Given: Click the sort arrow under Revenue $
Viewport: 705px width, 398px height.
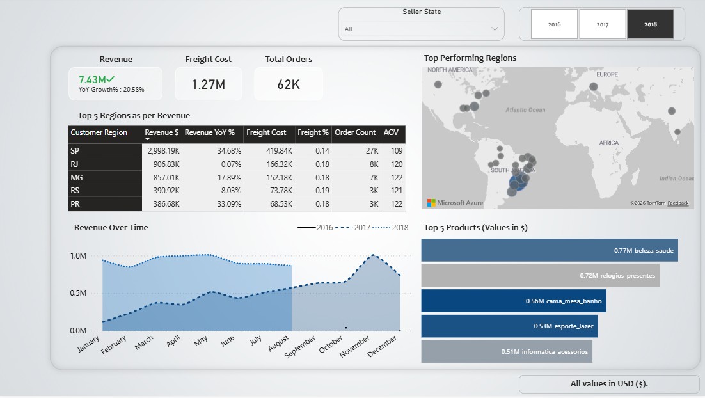Looking at the screenshot, I should point(147,139).
